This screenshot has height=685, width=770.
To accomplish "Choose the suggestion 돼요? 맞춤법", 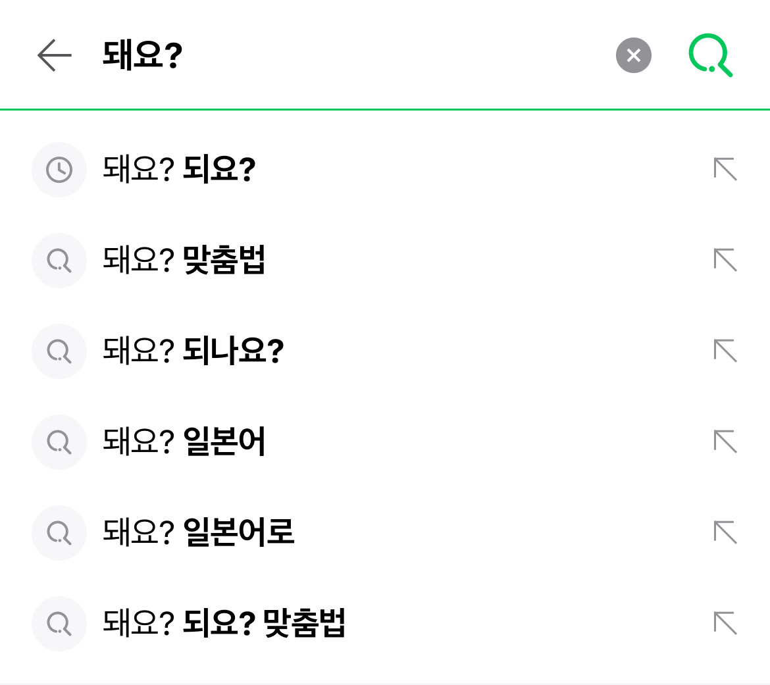I will coord(184,261).
